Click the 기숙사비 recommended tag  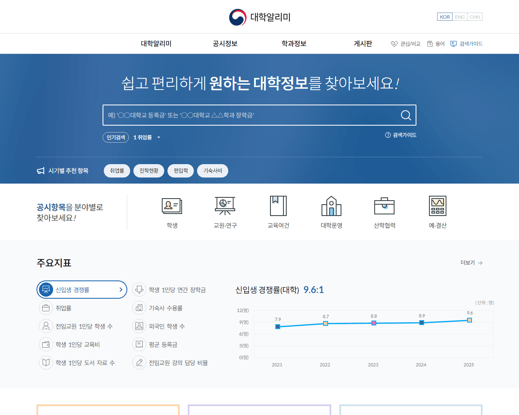point(212,171)
